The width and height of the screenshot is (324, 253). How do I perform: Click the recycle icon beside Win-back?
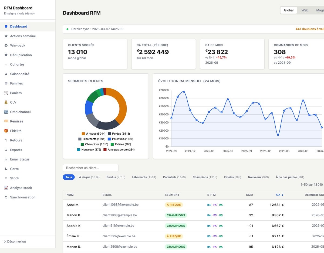(x=6, y=45)
